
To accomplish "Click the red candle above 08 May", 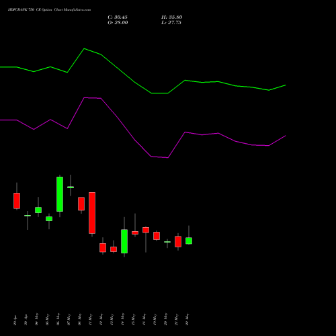I will (81, 204).
